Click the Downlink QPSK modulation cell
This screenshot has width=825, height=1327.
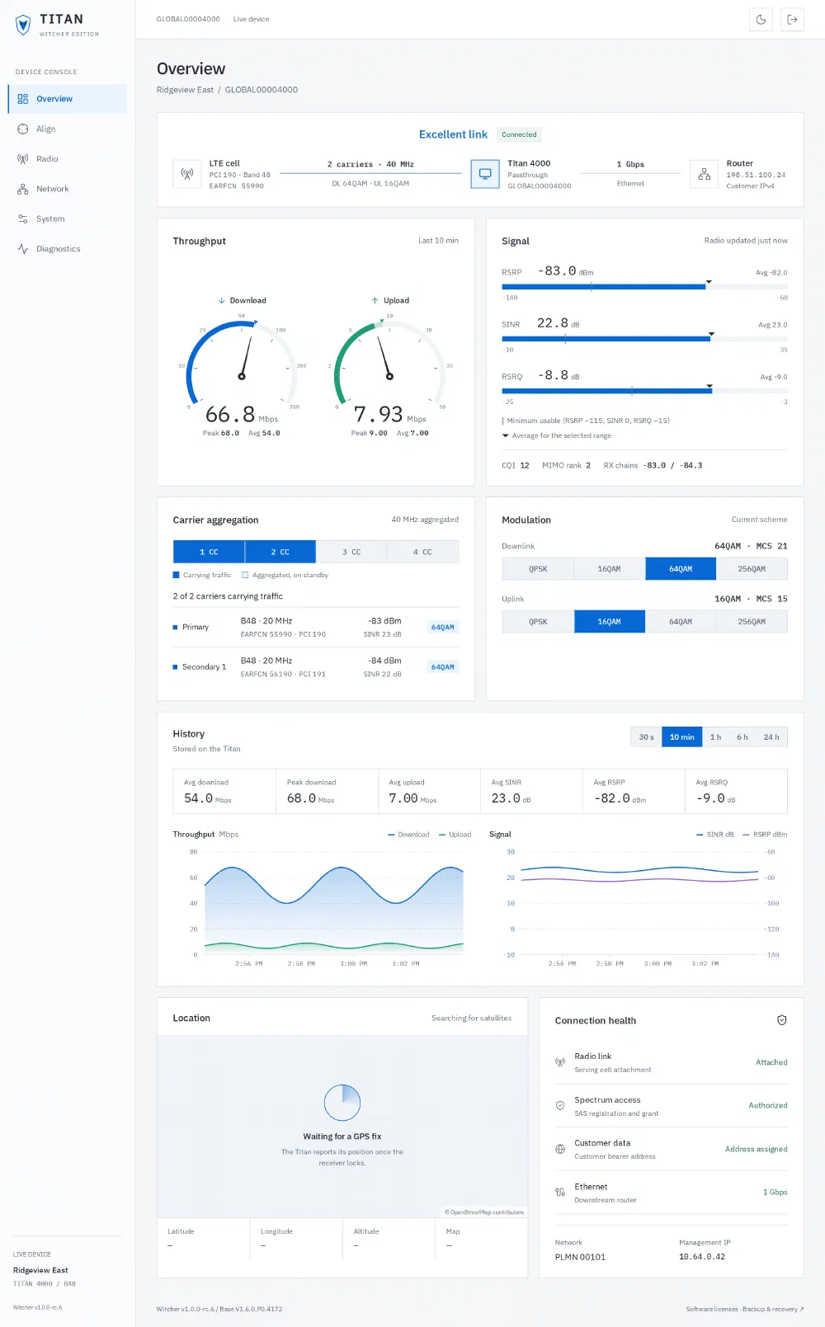tap(538, 569)
